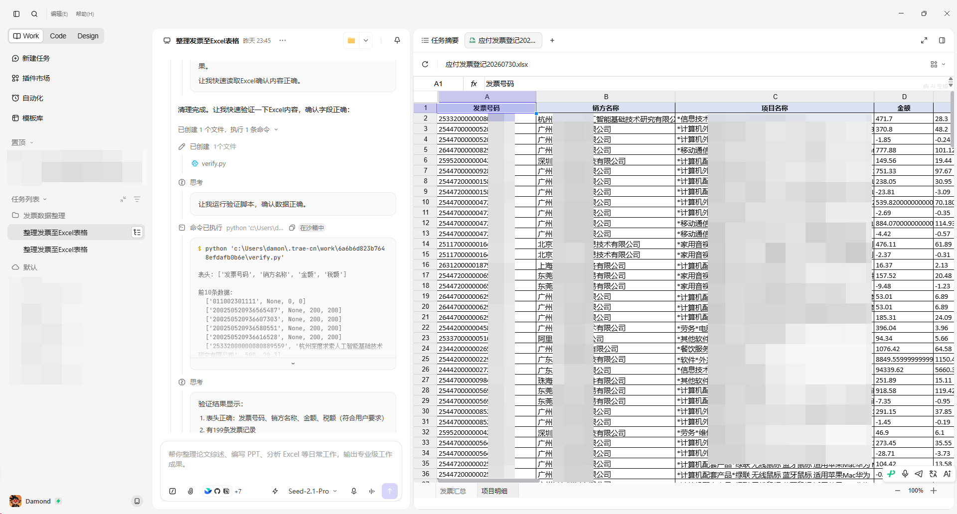957x514 pixels.
Task: Expand the 任务列表 dropdown chevron
Action: (45, 199)
